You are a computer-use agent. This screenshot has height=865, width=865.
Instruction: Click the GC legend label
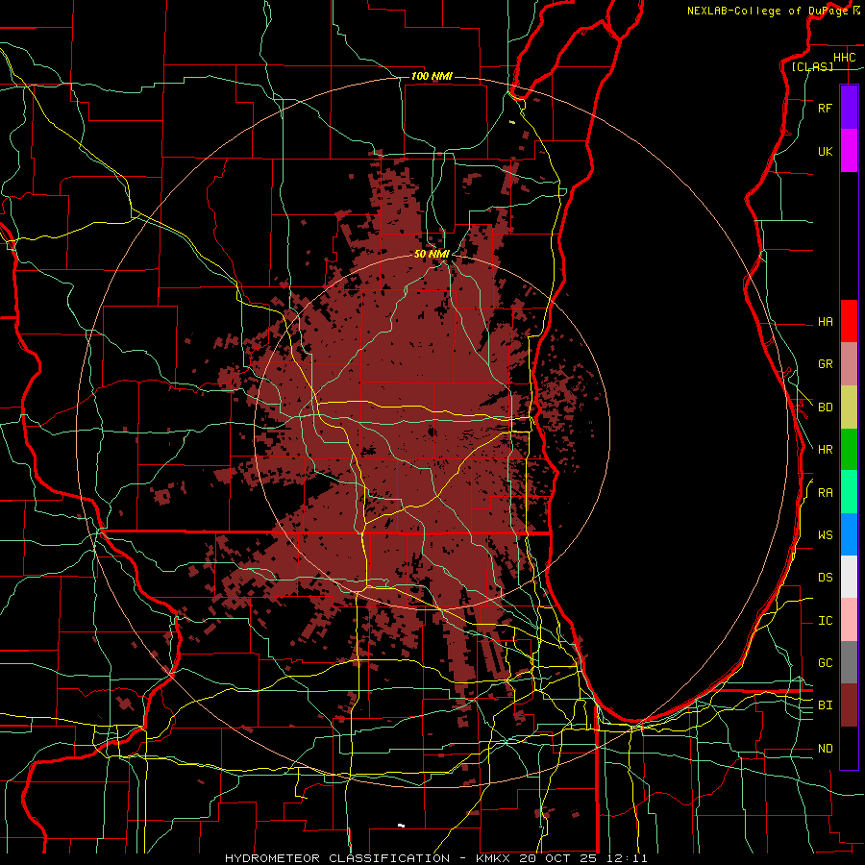(x=825, y=663)
